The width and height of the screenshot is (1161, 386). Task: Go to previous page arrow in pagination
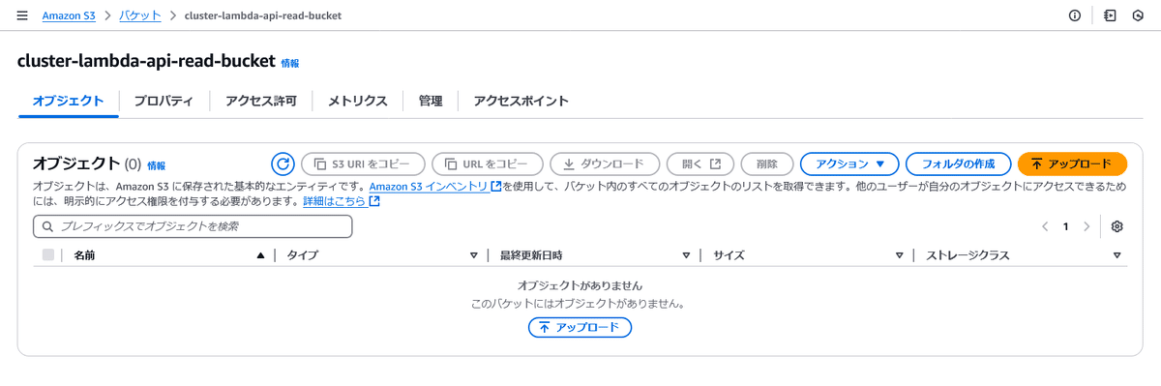click(x=1045, y=226)
